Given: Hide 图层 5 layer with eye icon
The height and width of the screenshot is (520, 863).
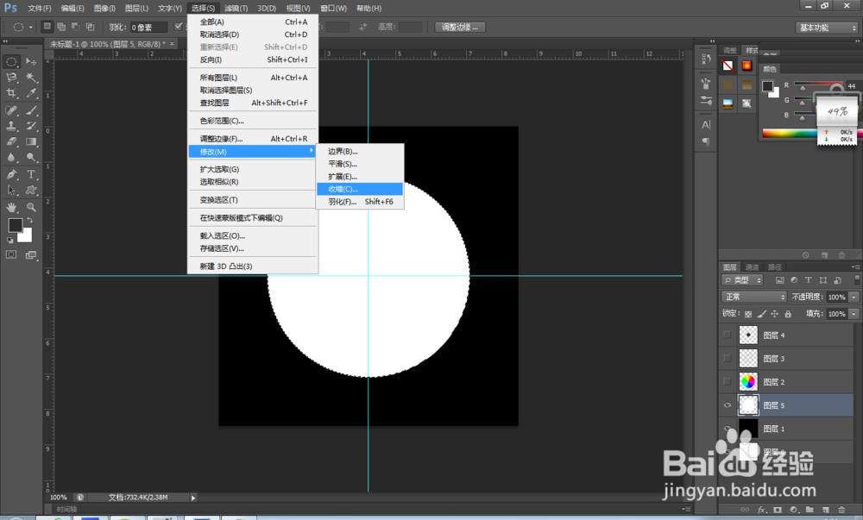Looking at the screenshot, I should (x=728, y=405).
